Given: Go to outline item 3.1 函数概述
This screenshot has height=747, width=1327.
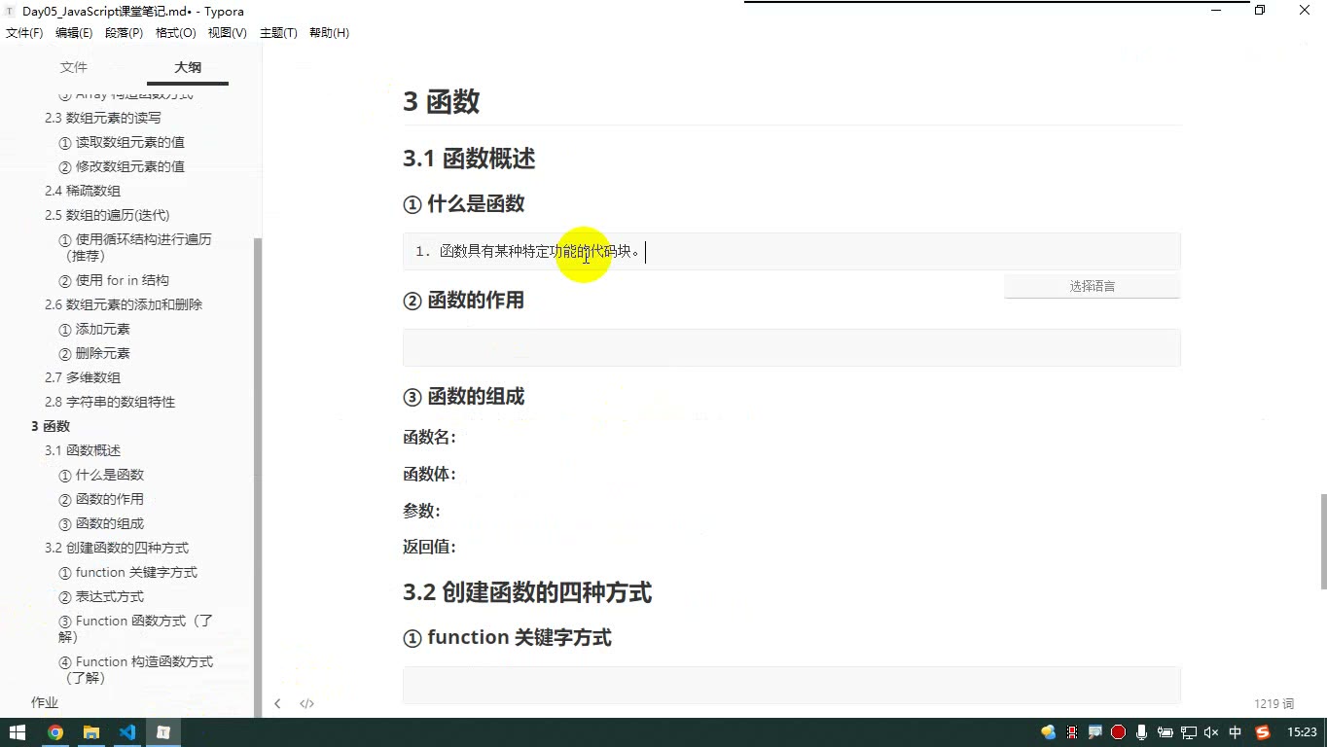Looking at the screenshot, I should pyautogui.click(x=83, y=450).
